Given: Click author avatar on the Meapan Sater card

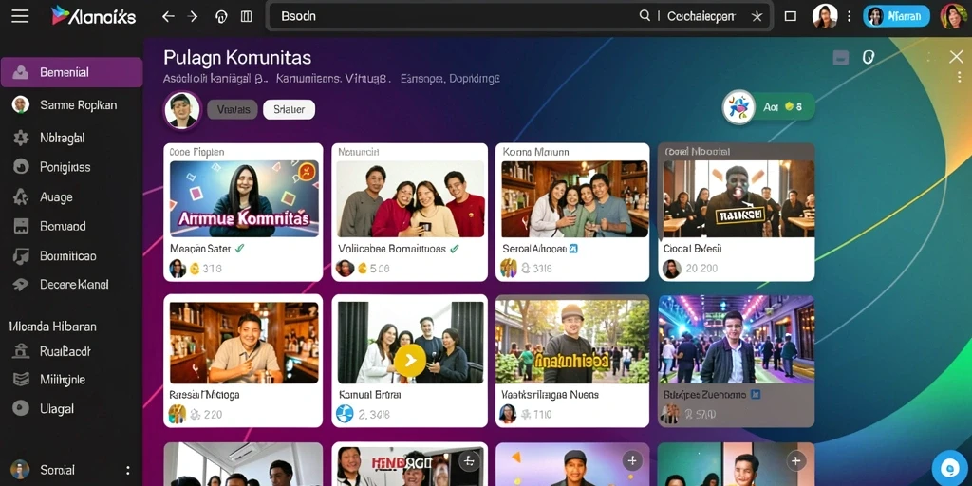Looking at the screenshot, I should 178,269.
